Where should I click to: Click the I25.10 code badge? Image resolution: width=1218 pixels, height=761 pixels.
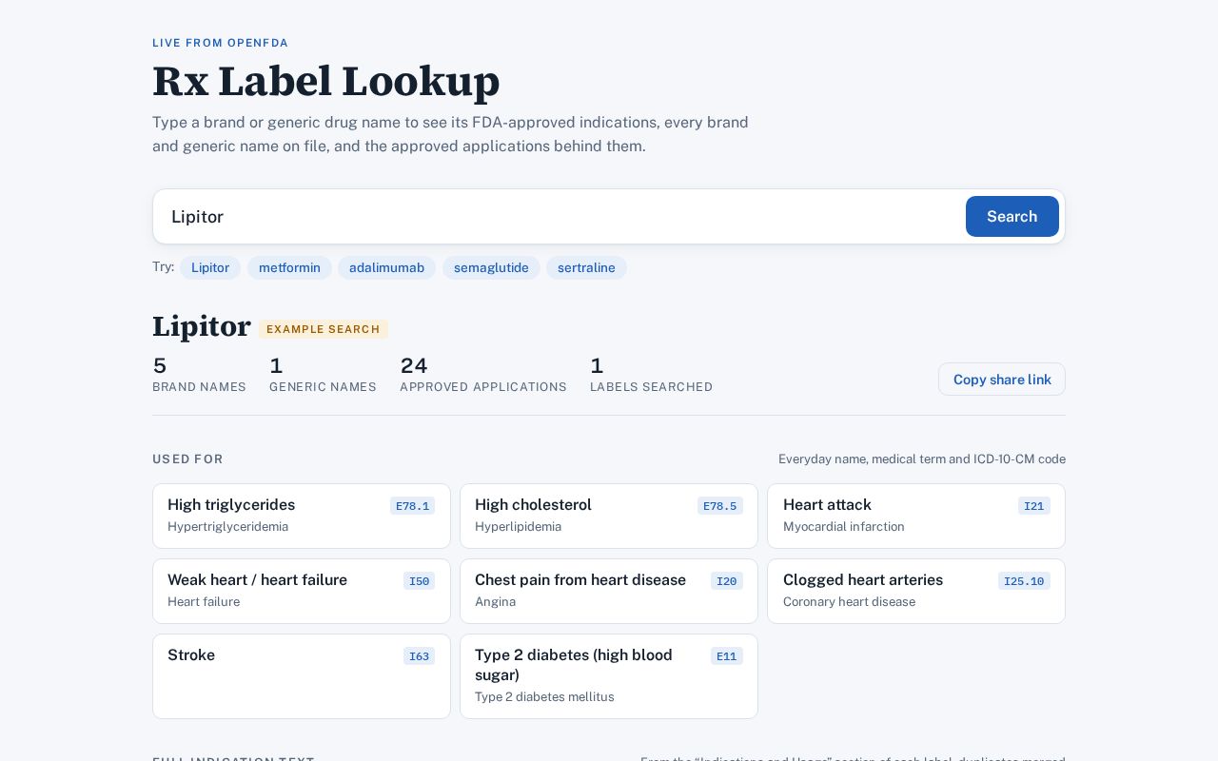[1024, 581]
